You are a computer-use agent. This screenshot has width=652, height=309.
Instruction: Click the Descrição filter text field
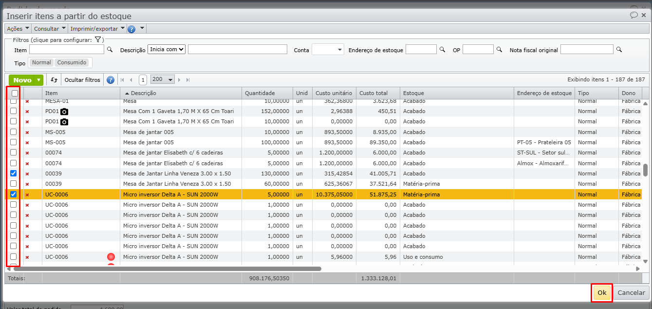coord(237,49)
